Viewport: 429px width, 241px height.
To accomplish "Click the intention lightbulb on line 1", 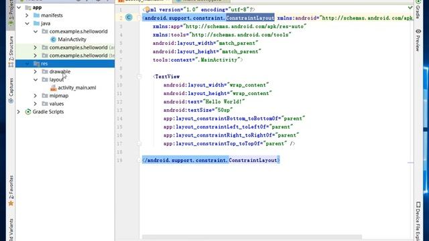I will click(147, 9).
